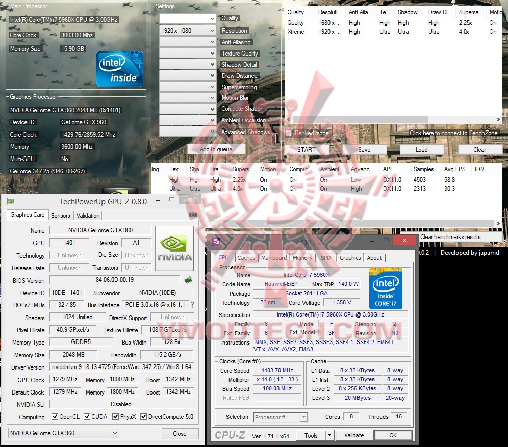Click the Load button
Viewport: 508px width, 447px height.
tap(422, 150)
